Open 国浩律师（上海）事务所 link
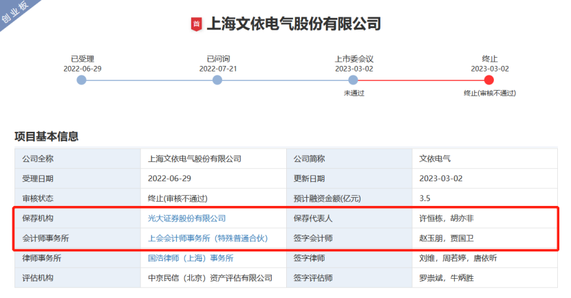Screen dimensions: 571x298 [x=191, y=258]
